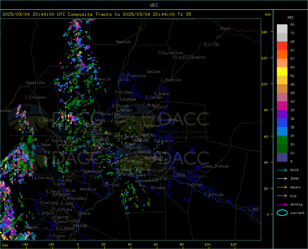Image resolution: width=308 pixels, height=249 pixels.
Task: Click the Encon label on map
Action: tap(226, 28)
